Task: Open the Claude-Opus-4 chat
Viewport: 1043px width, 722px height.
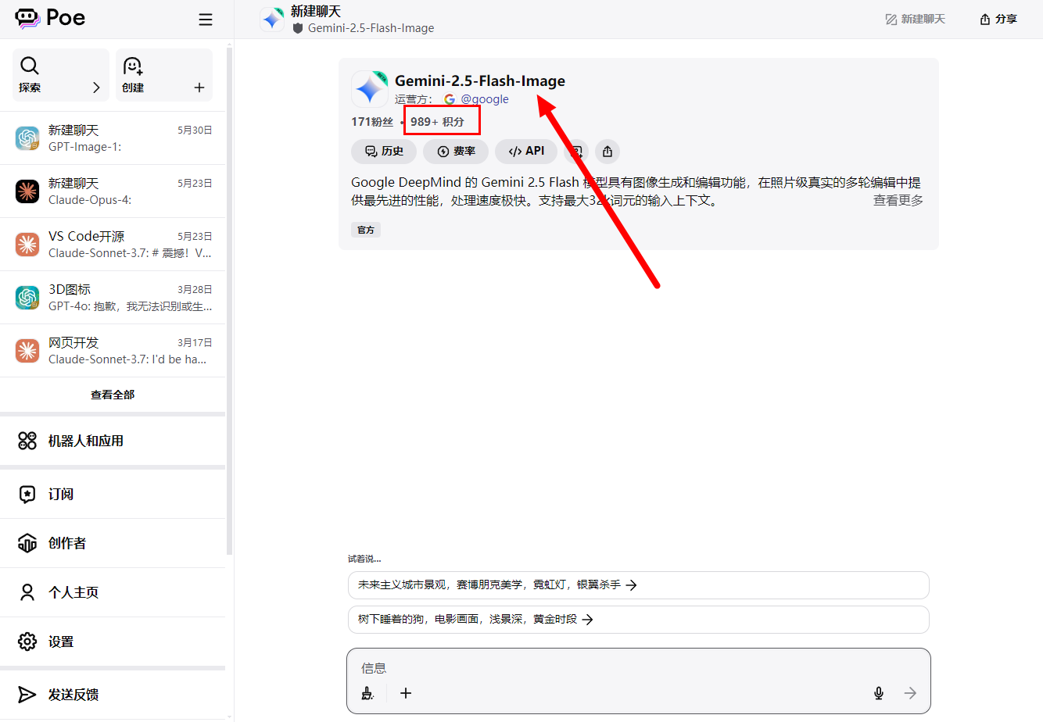Action: coord(113,191)
